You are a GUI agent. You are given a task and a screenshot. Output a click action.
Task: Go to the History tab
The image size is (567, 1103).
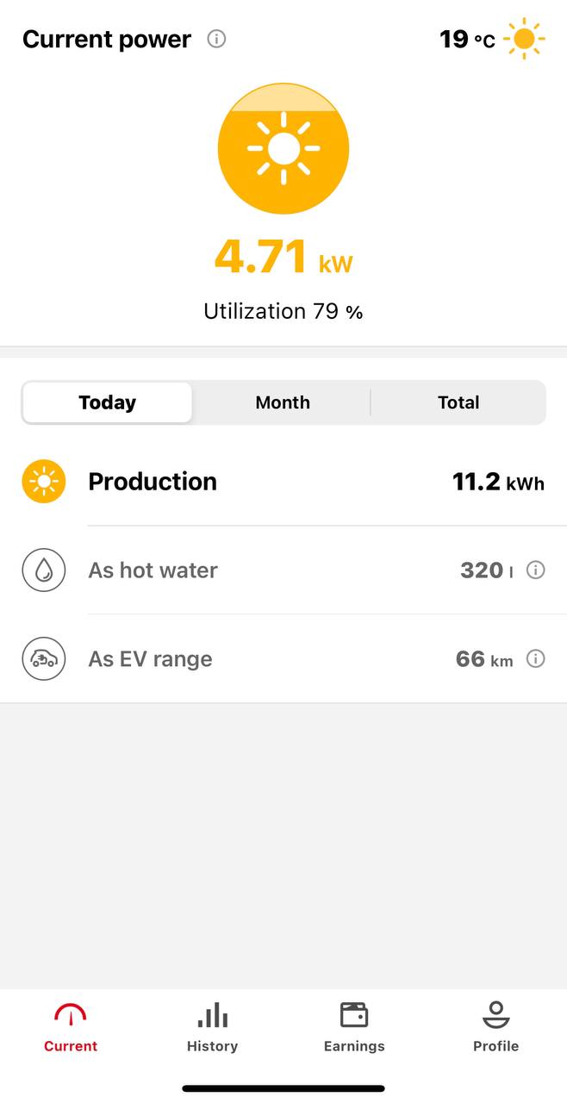tap(212, 1027)
